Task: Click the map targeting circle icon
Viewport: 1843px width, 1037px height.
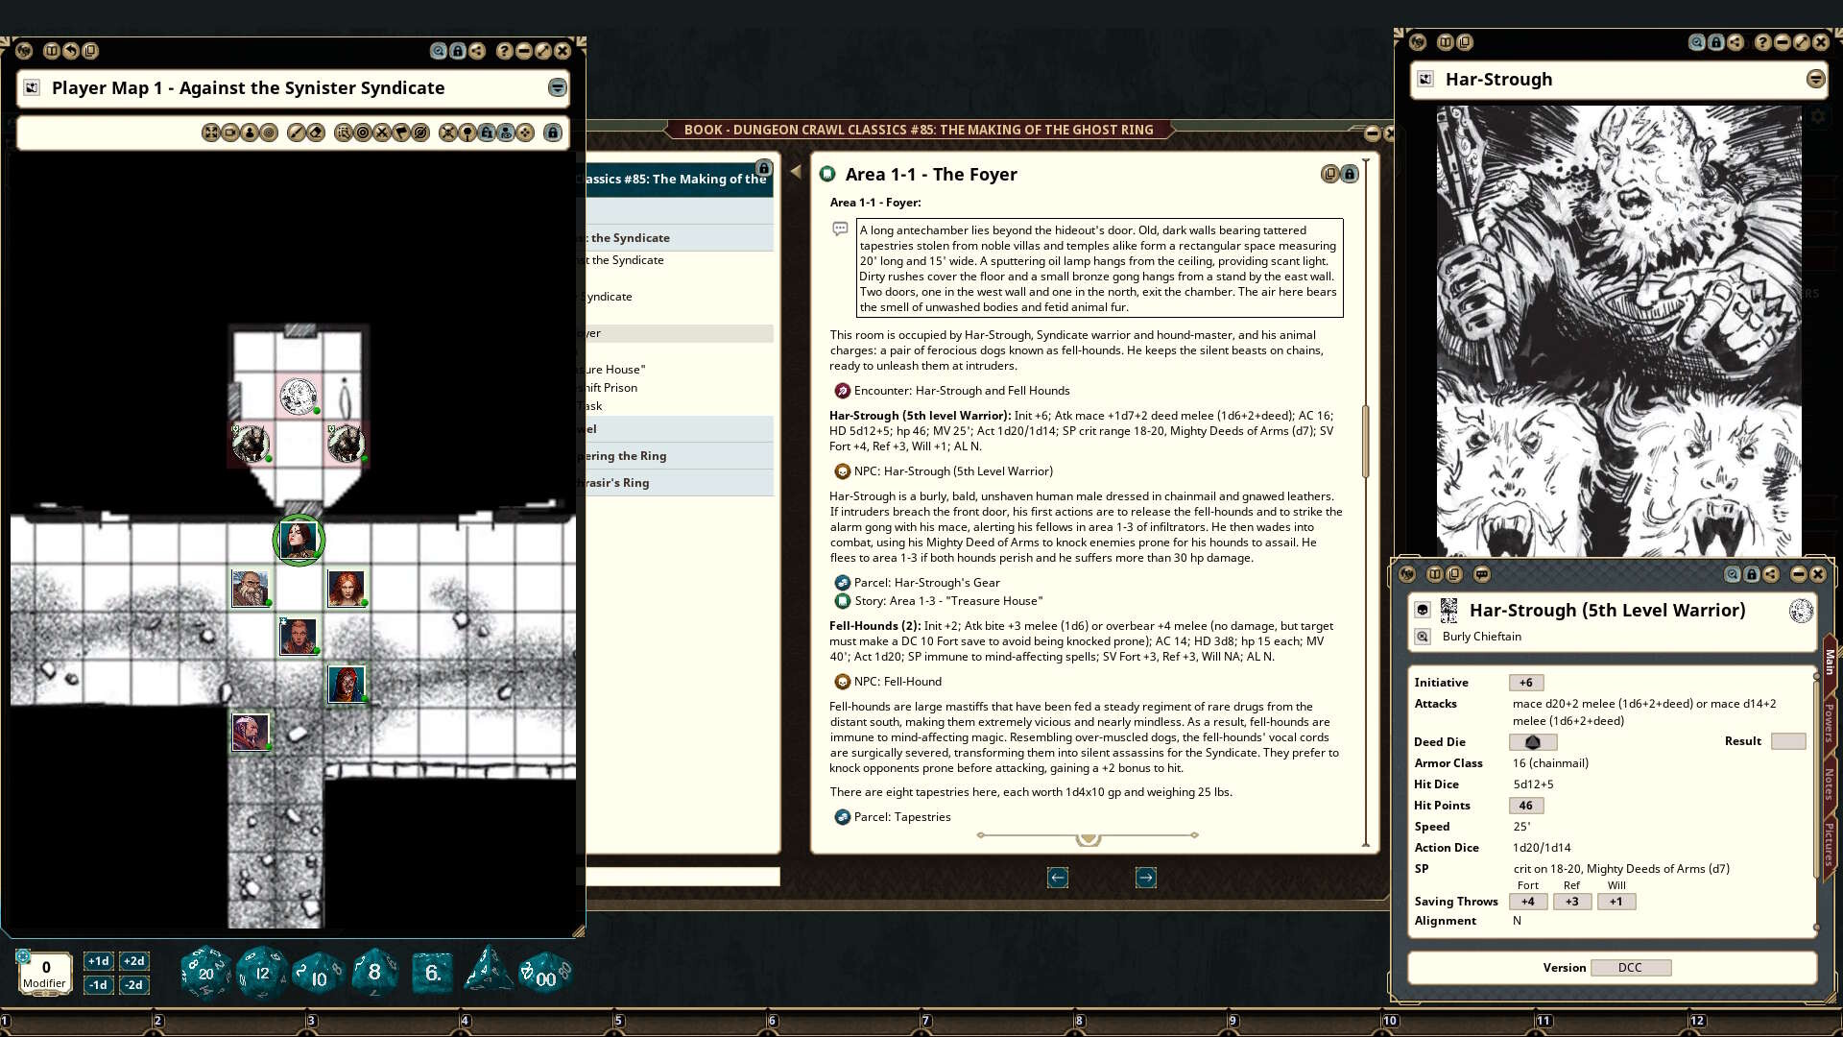Action: 363,133
